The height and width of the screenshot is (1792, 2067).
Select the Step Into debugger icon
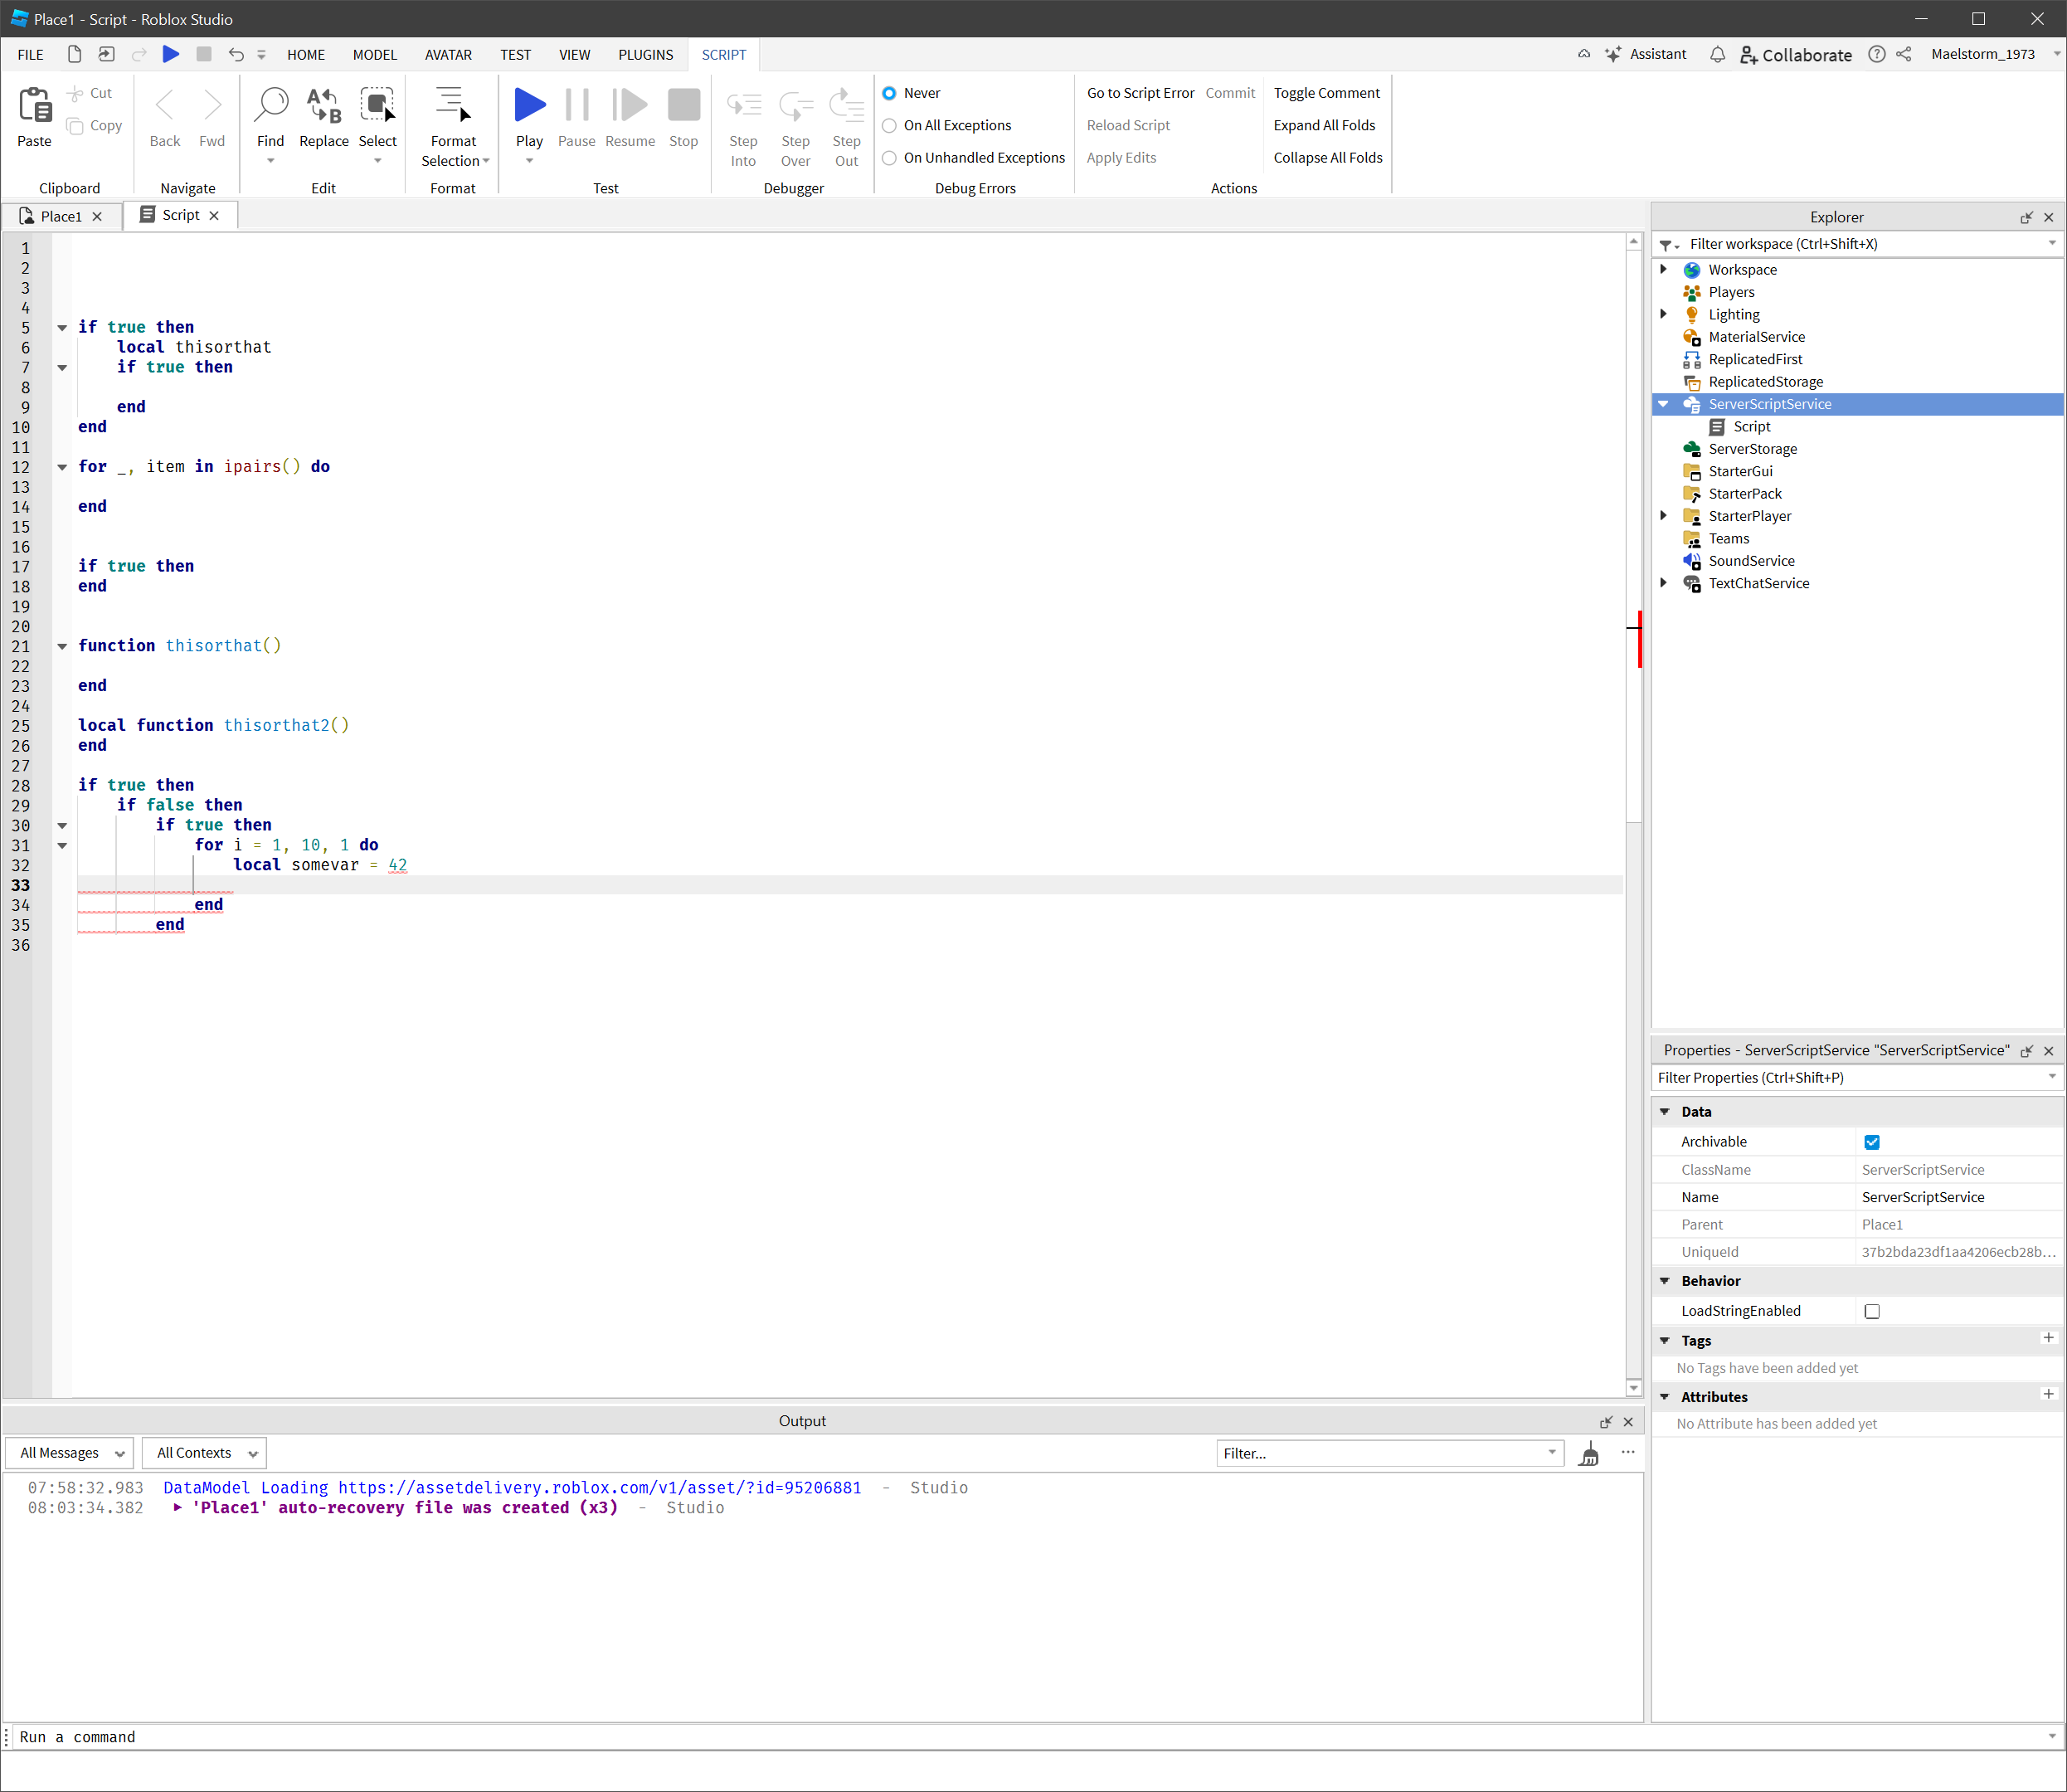point(744,103)
